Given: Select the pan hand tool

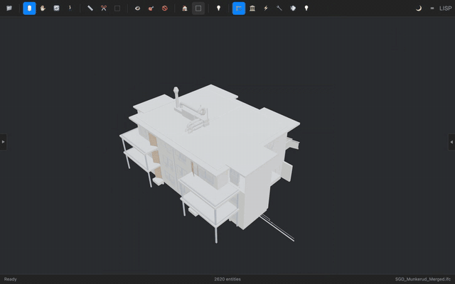Looking at the screenshot, I should [x=43, y=8].
